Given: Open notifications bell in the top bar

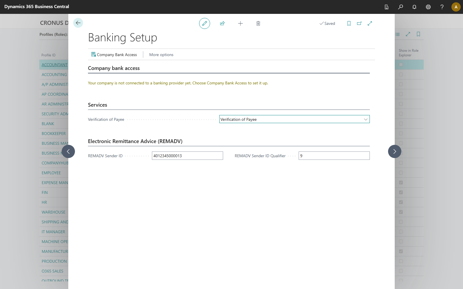Looking at the screenshot, I should point(414,7).
